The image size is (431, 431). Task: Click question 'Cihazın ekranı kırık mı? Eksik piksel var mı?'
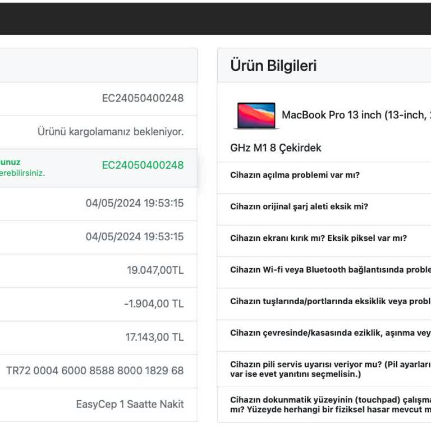pos(318,238)
